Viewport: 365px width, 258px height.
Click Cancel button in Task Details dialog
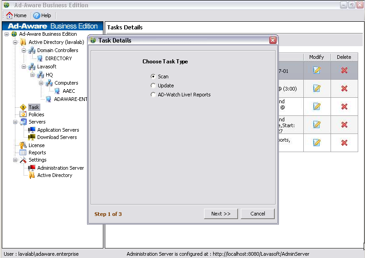pyautogui.click(x=258, y=214)
